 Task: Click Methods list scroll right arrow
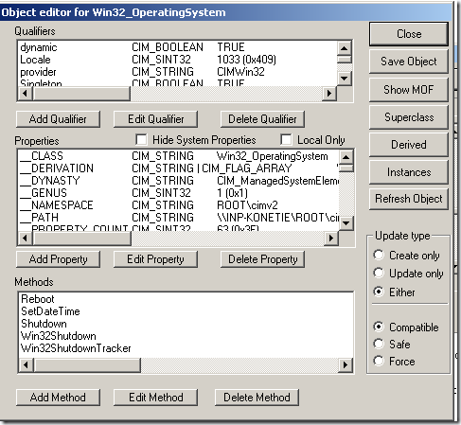[x=346, y=365]
